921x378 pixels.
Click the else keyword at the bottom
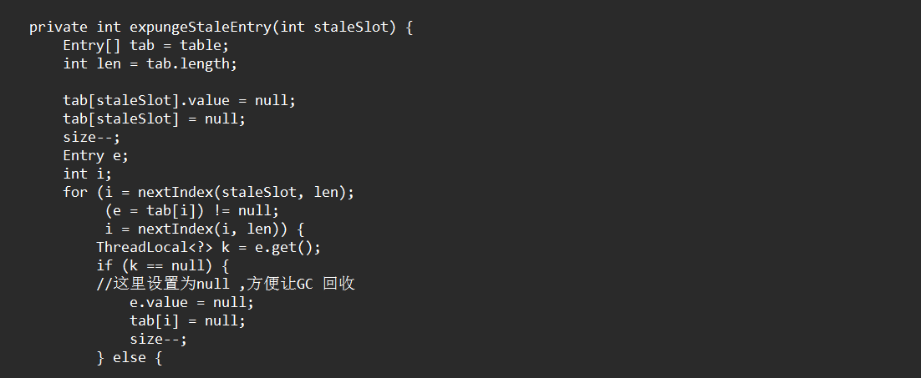tap(133, 357)
